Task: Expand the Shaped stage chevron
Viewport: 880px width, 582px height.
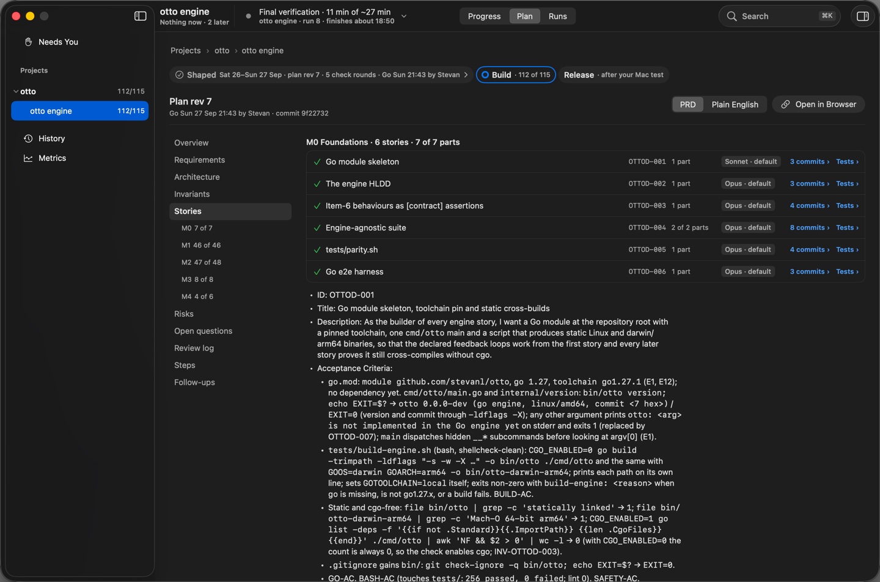Action: [x=466, y=75]
